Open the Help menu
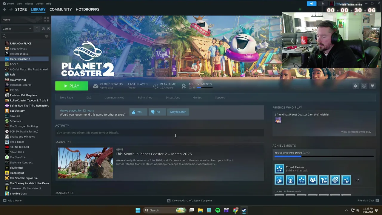This screenshot has height=215, width=382. tap(49, 4)
